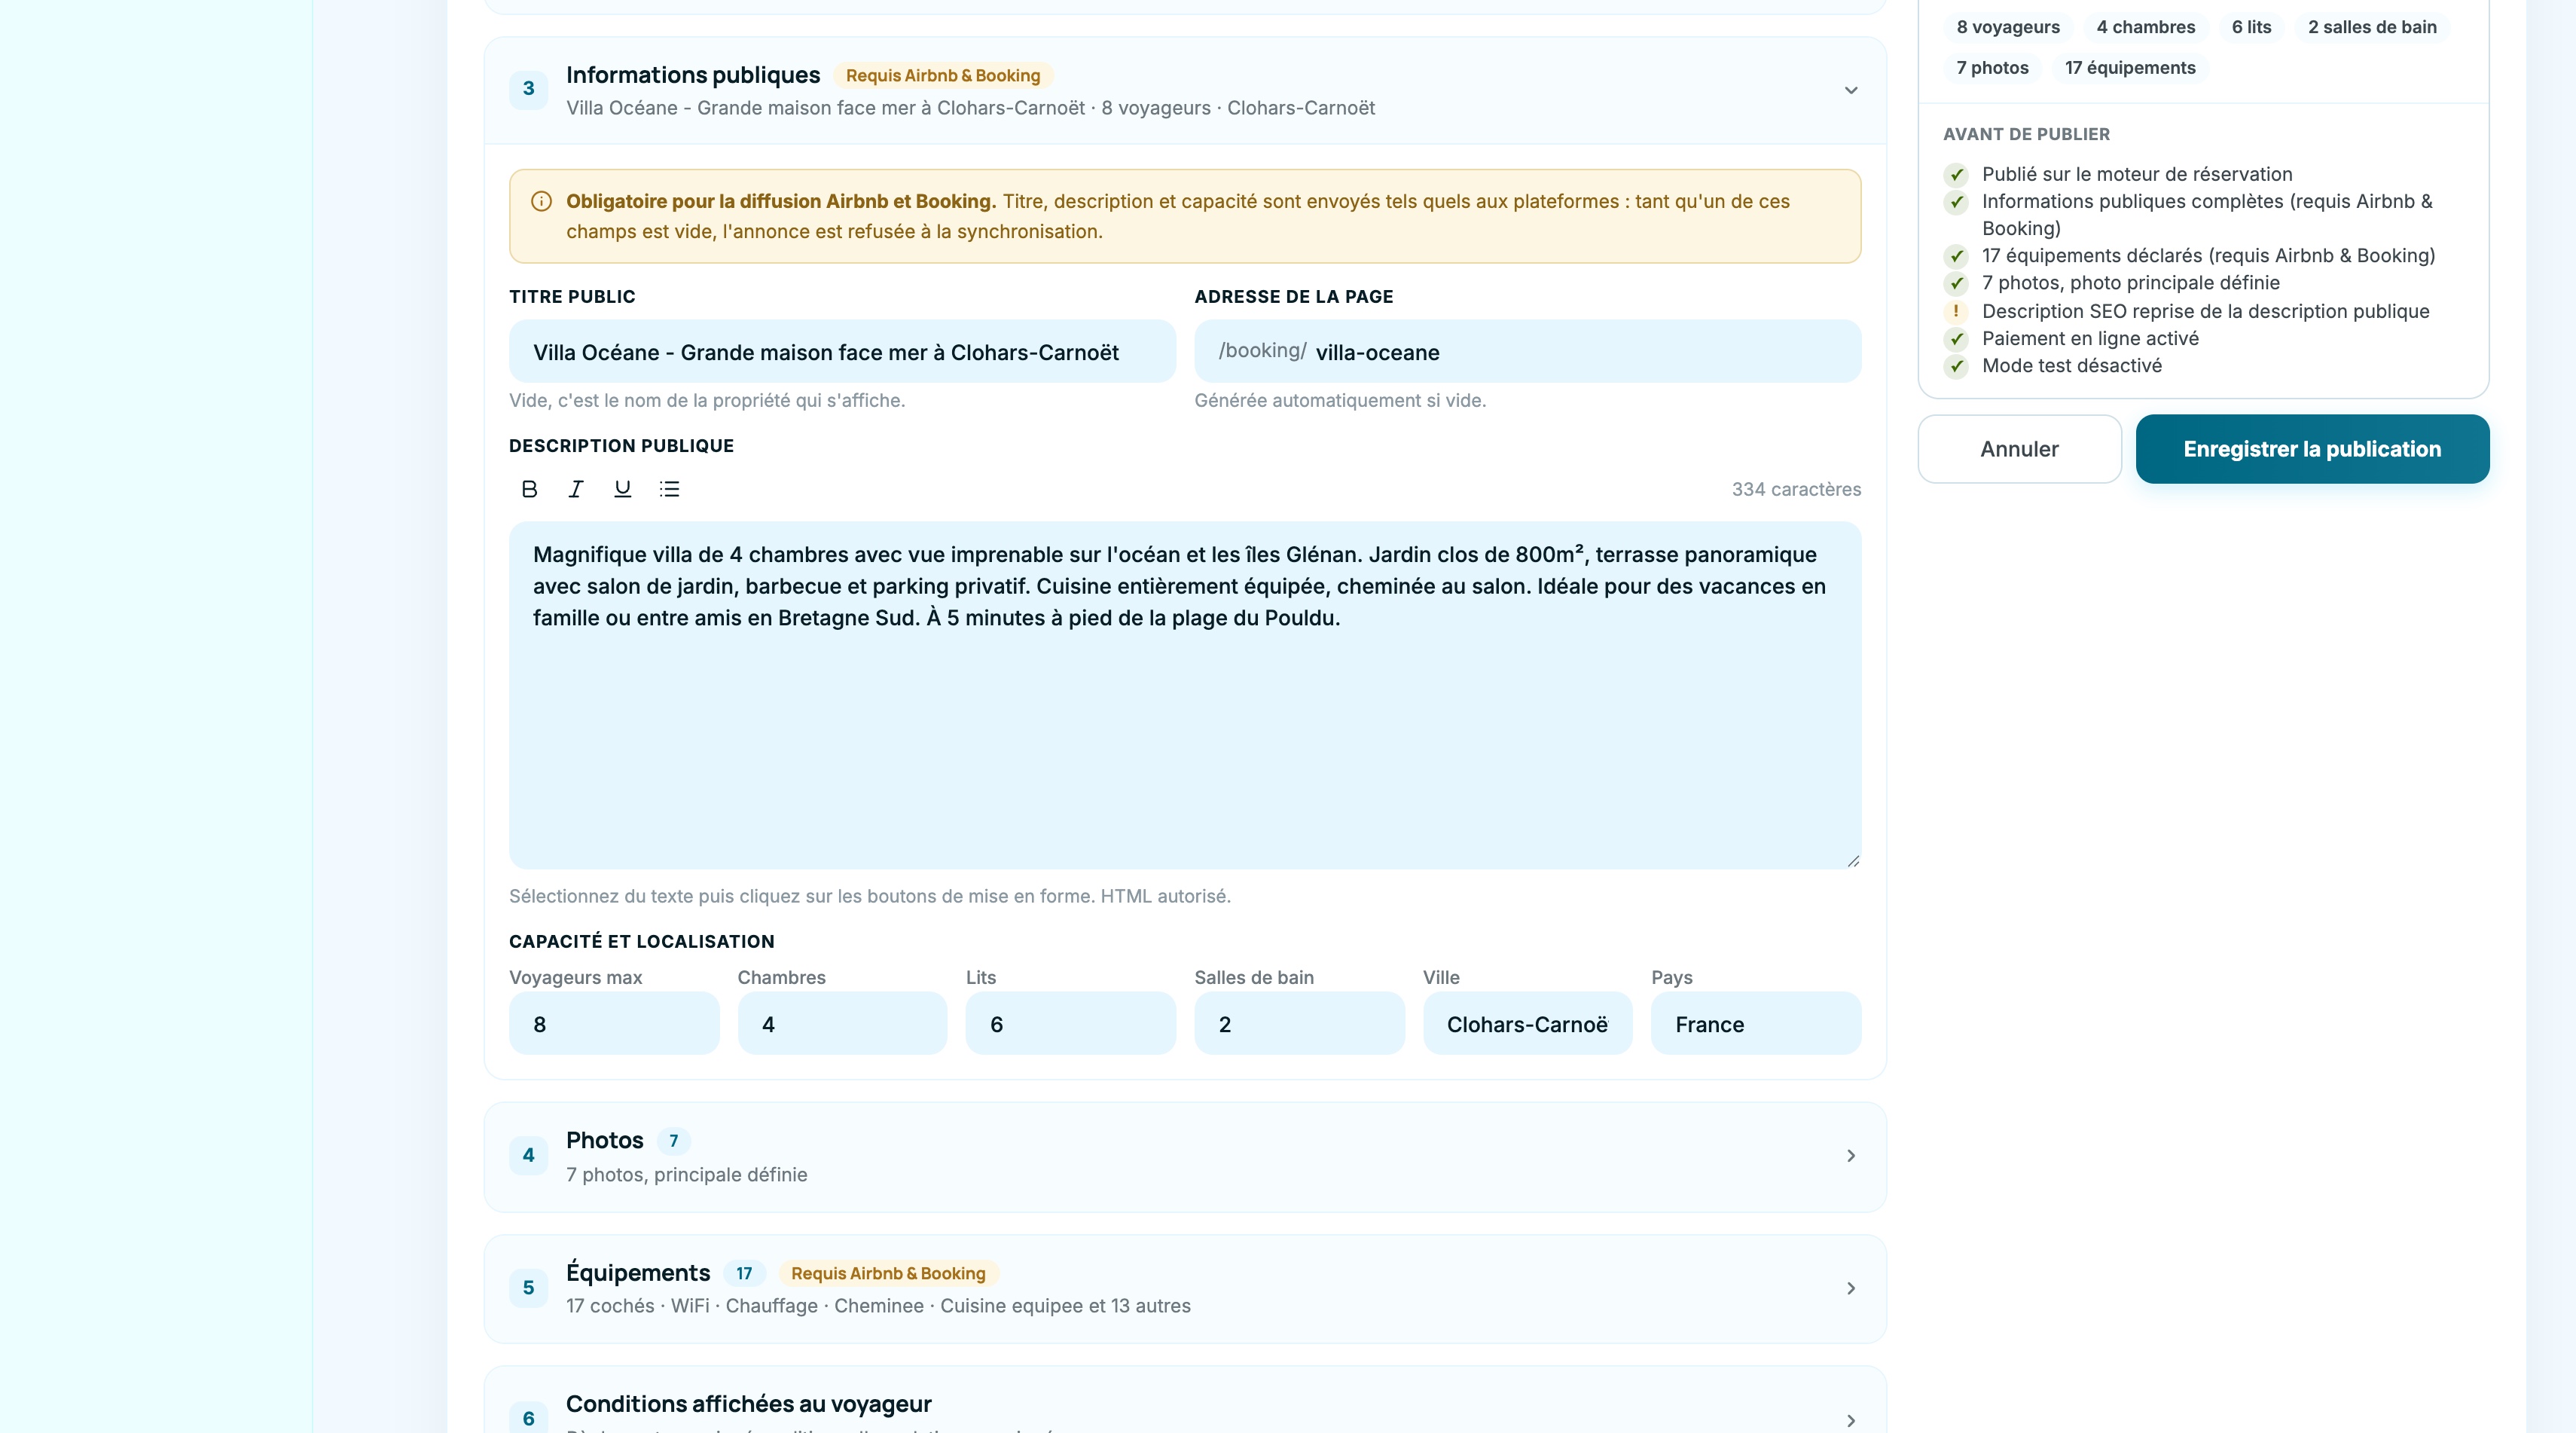Click the Requis Airbnb & Booking badge on Équipements

coord(888,1273)
